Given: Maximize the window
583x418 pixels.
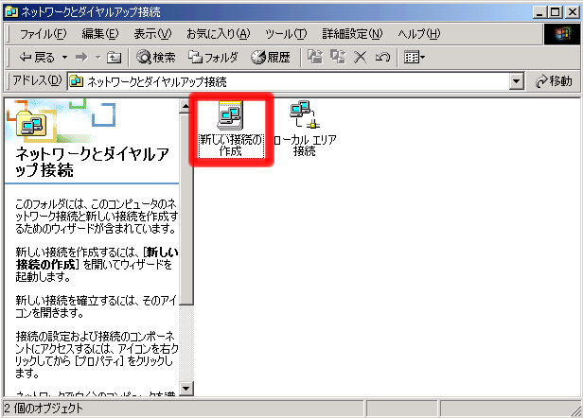Looking at the screenshot, I should pyautogui.click(x=556, y=12).
